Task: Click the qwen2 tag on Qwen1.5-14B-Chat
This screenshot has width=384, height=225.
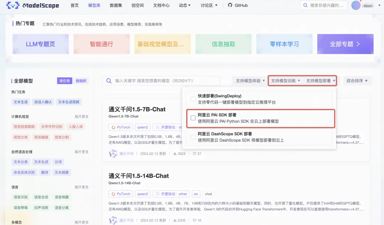Action: click(143, 194)
